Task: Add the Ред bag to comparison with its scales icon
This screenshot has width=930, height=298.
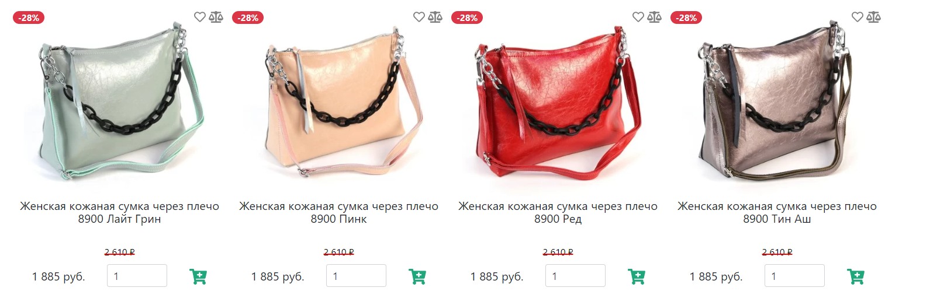Action: pos(655,17)
